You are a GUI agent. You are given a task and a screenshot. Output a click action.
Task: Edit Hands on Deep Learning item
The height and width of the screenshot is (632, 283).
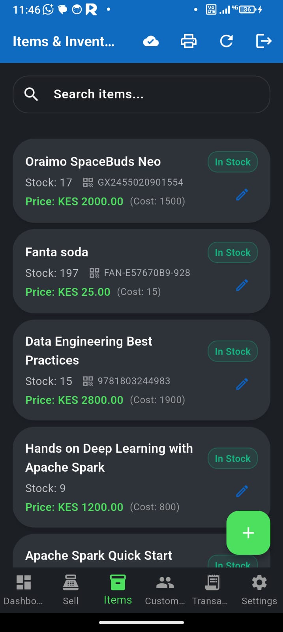click(x=242, y=491)
